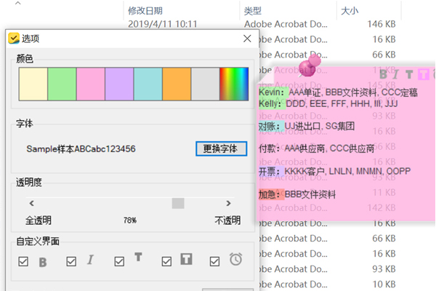Screen dimensions: 436x291
Task: Select the orange color swatch
Action: [x=177, y=84]
